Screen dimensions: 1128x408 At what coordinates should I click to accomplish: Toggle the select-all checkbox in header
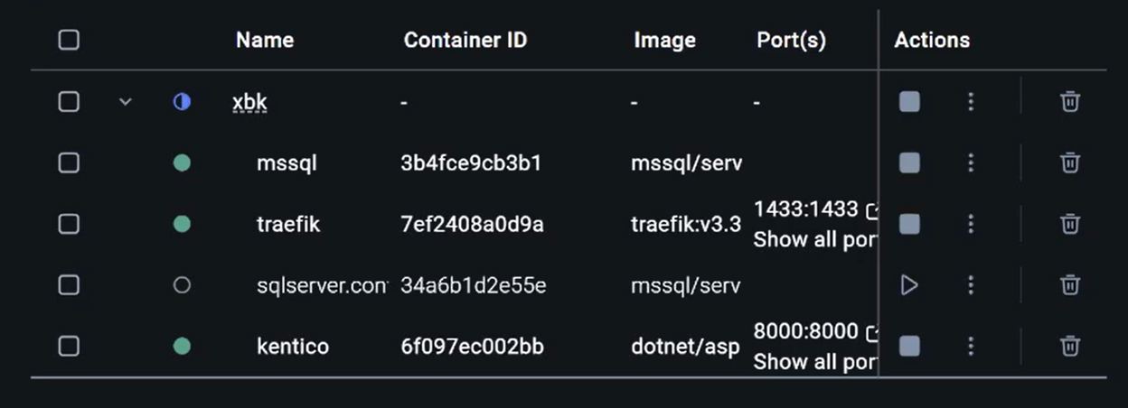pos(69,40)
